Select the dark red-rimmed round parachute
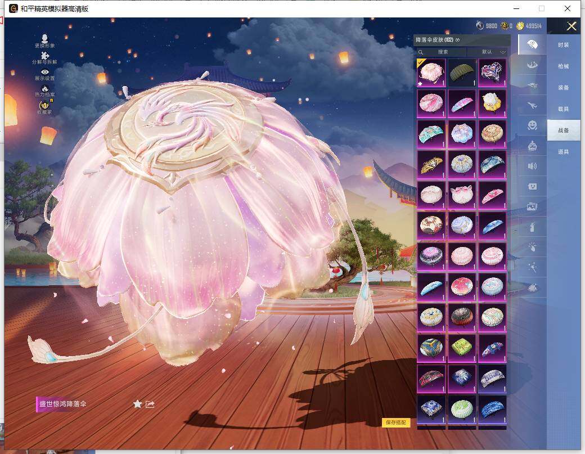Viewport: 585px width, 454px height. click(462, 317)
